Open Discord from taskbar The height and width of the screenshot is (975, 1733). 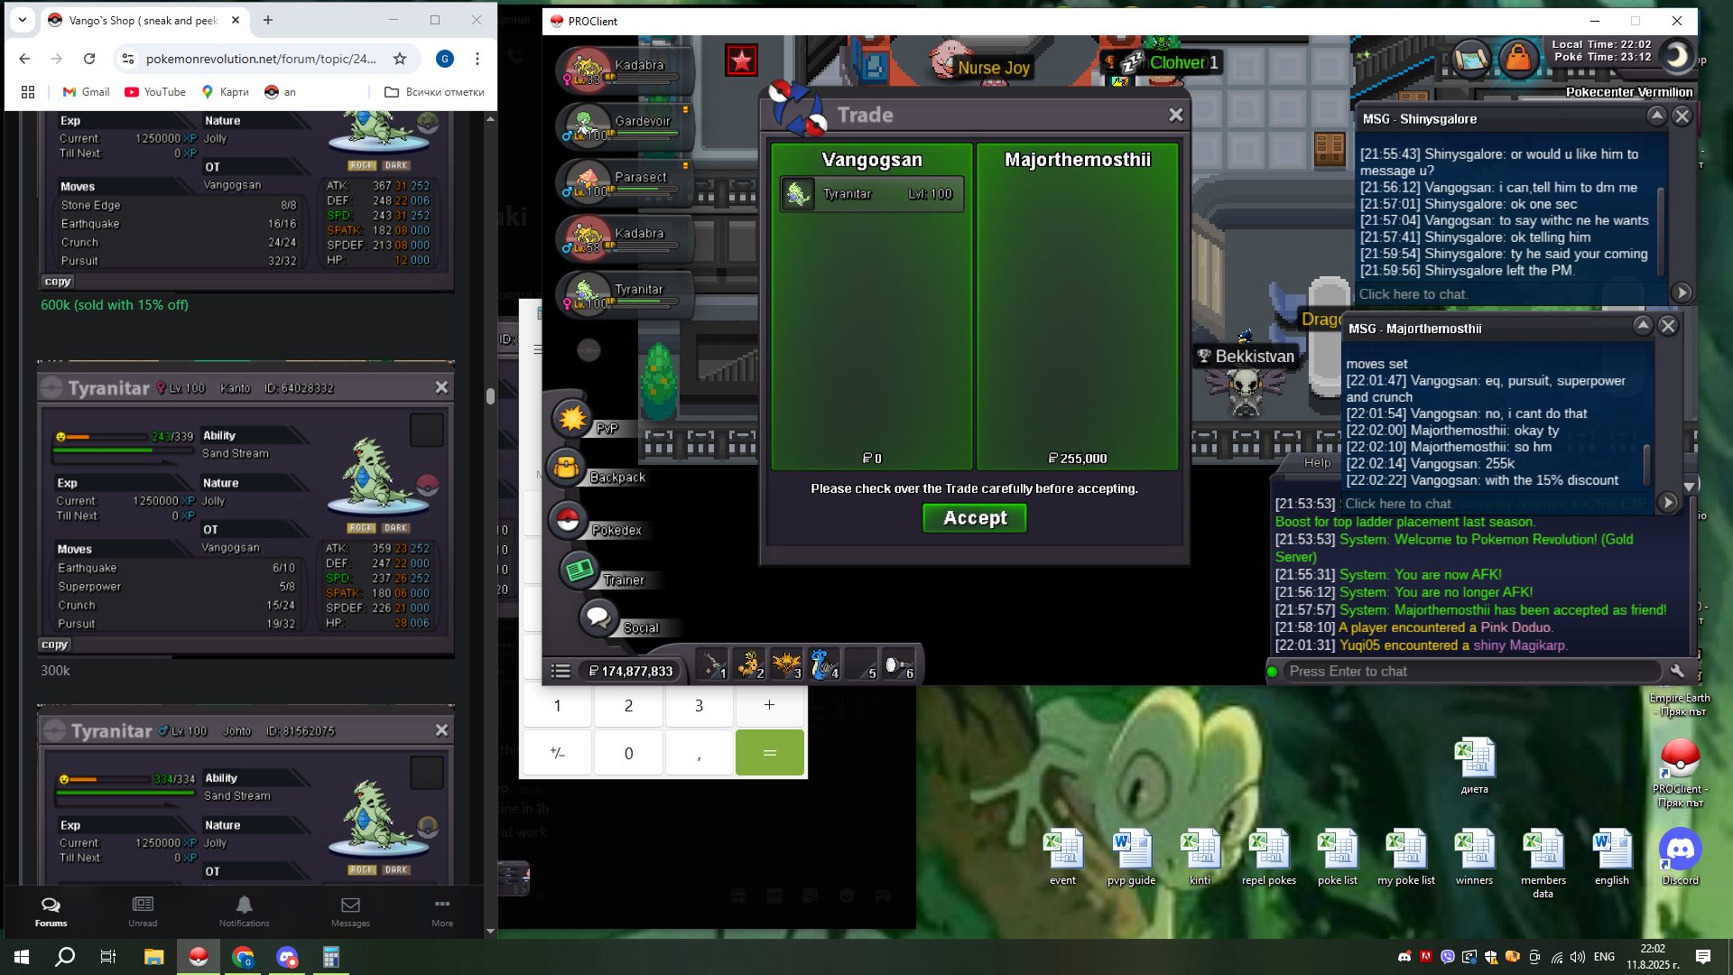click(287, 957)
